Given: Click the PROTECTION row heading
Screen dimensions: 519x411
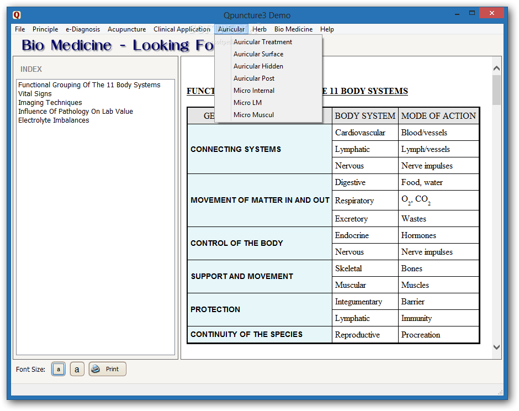Looking at the screenshot, I should point(259,310).
